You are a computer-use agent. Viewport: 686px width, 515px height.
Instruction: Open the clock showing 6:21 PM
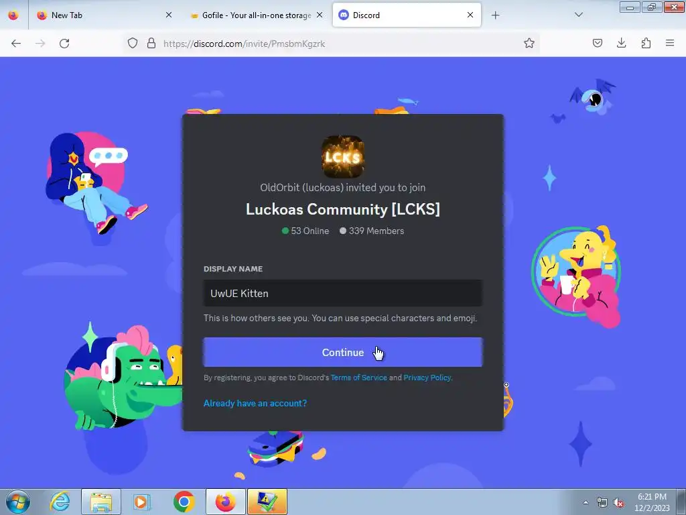652,502
